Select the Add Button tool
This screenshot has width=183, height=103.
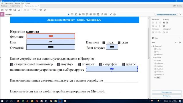(91, 14)
